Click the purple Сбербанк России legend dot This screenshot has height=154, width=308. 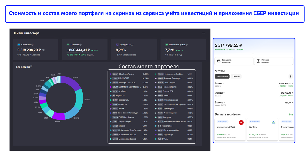click(111, 74)
